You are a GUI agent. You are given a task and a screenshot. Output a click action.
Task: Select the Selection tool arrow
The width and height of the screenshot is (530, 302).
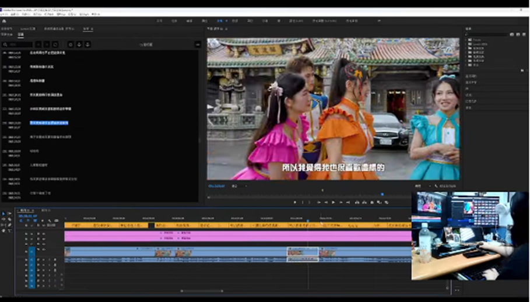point(3,213)
